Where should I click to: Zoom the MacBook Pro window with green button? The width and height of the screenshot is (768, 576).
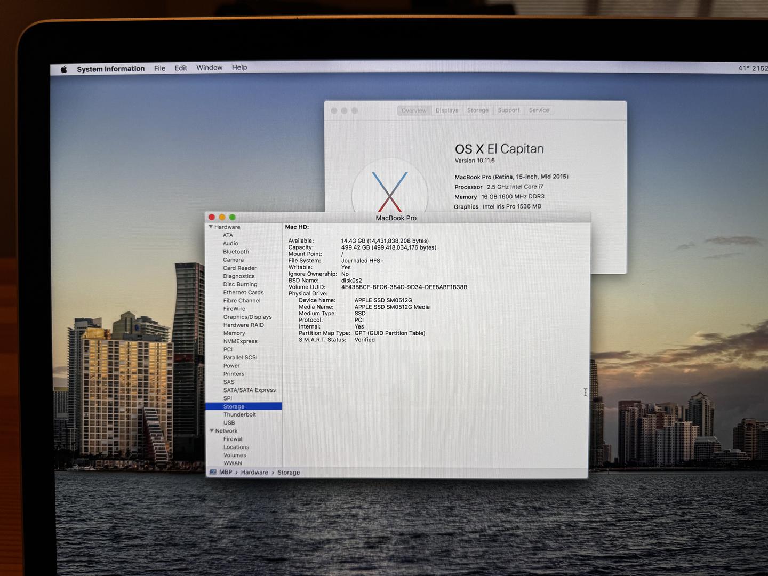232,217
